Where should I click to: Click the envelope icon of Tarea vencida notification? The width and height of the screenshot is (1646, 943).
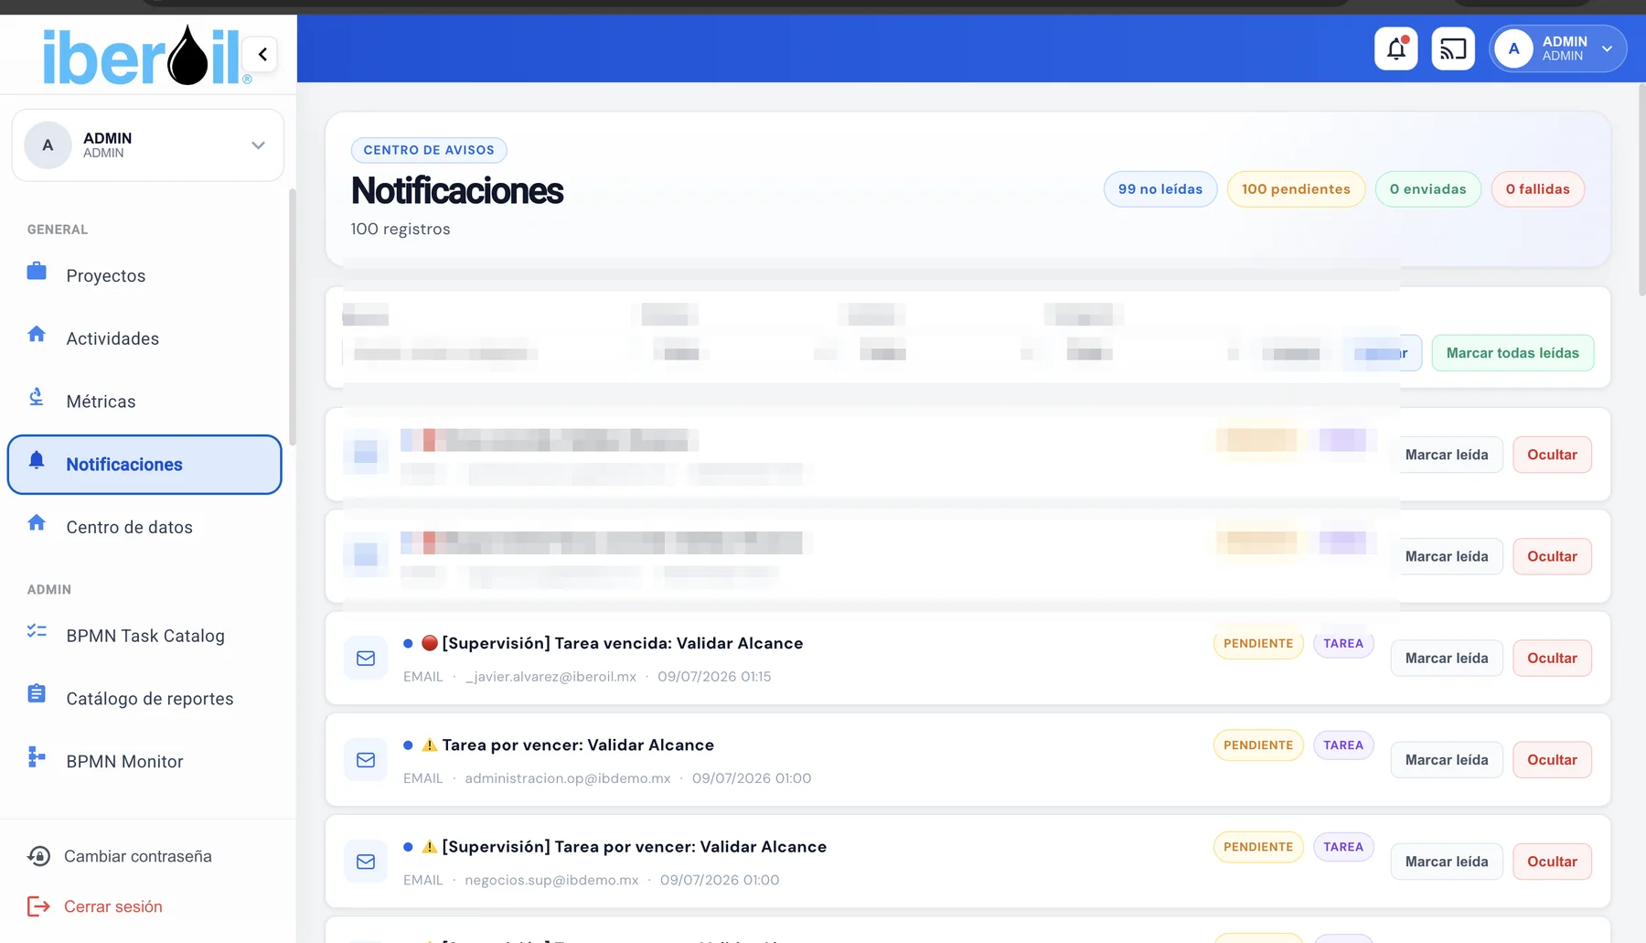[366, 659]
